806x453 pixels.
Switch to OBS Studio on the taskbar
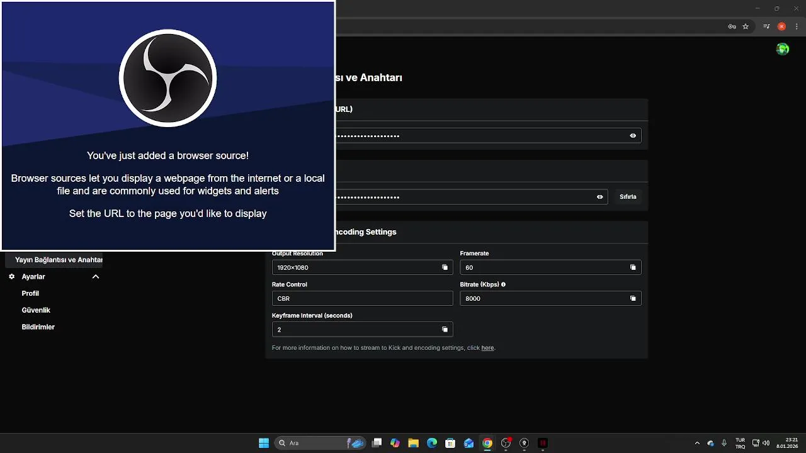506,443
